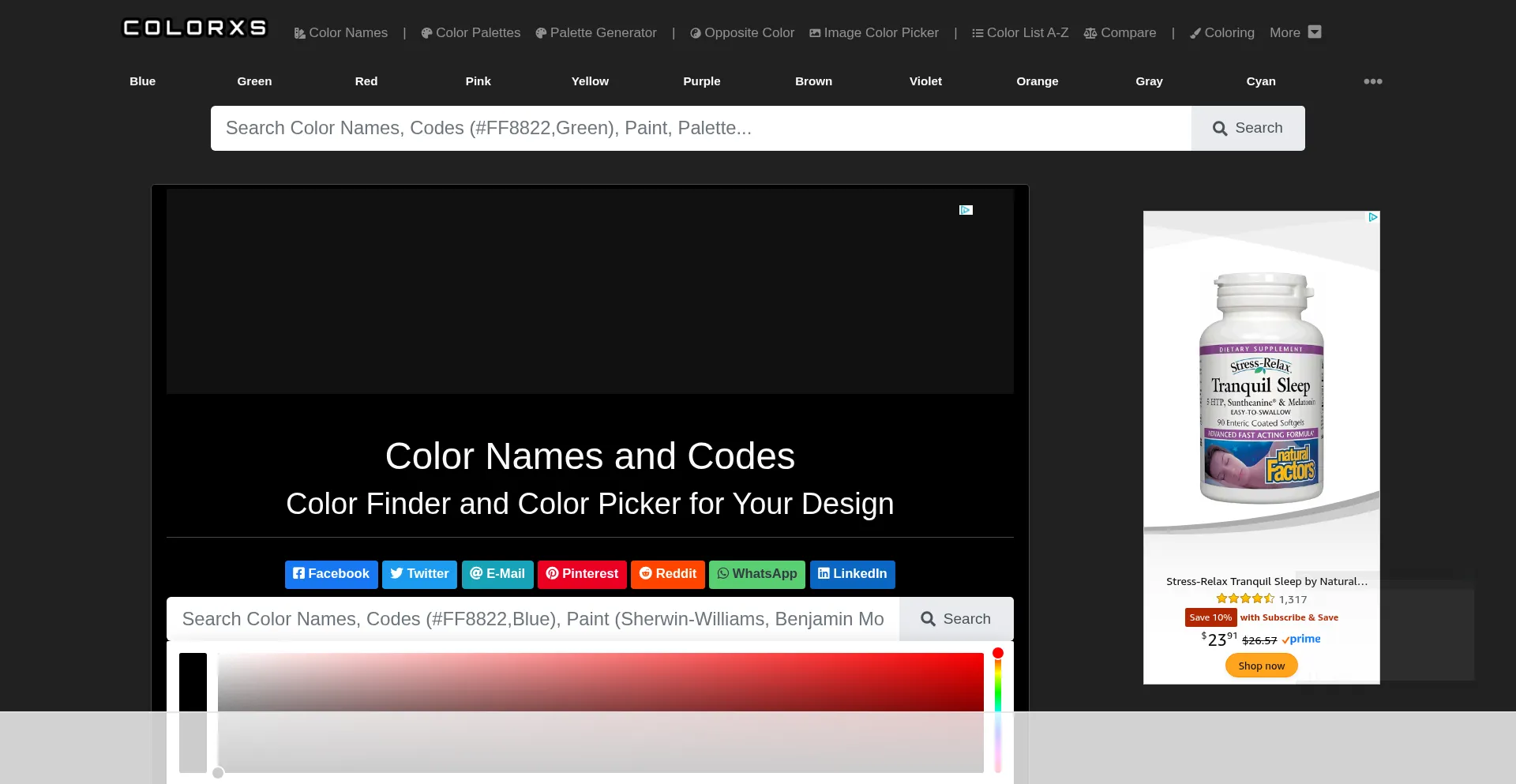Click the AdChoices icon on sidebar ad

(1373, 217)
